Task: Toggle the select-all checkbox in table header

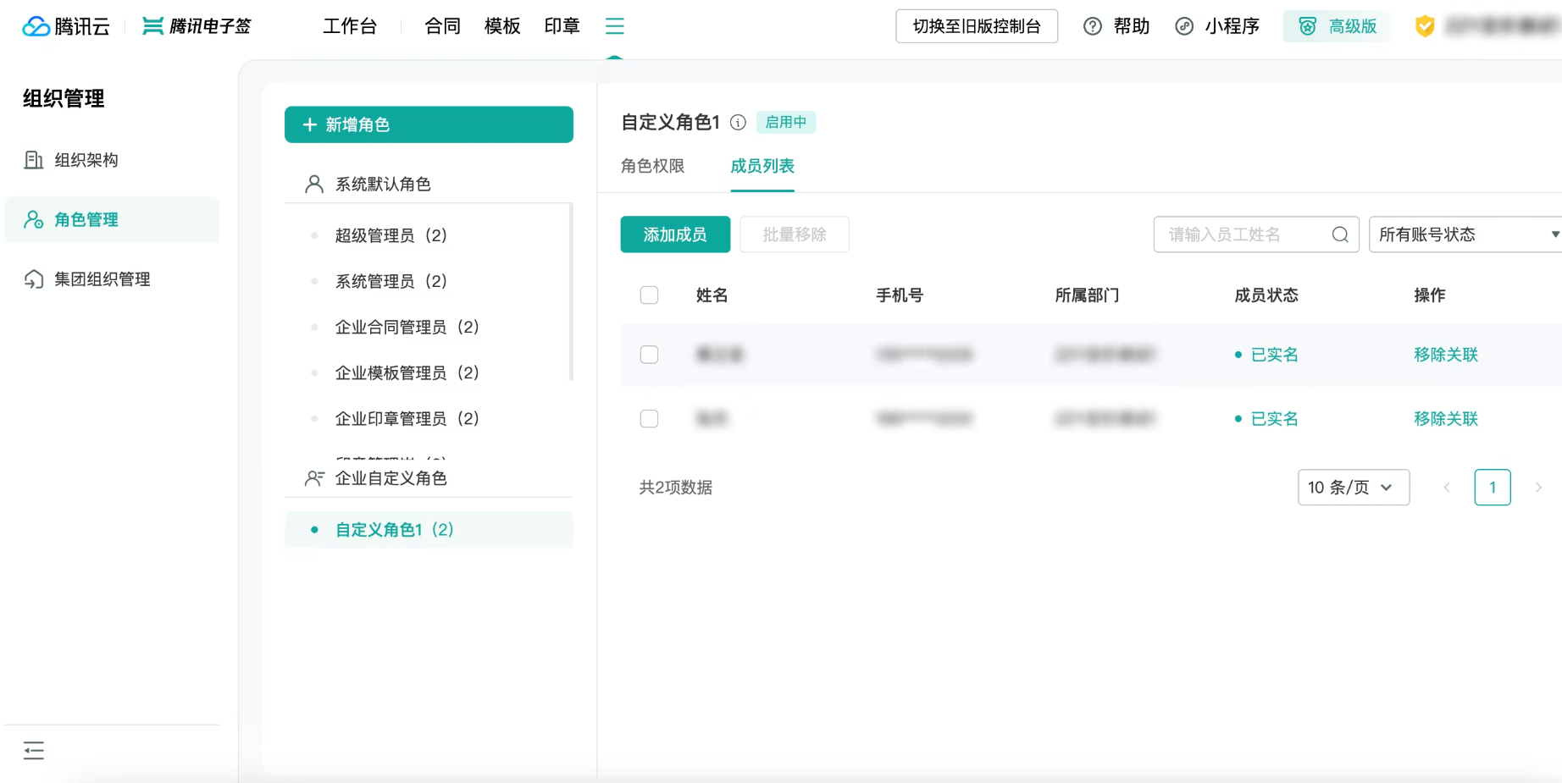Action: tap(649, 295)
